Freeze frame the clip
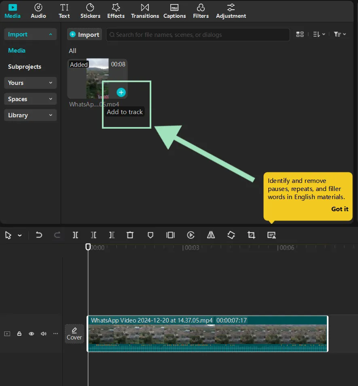Viewport: 358px width, 386px height. tap(170, 235)
